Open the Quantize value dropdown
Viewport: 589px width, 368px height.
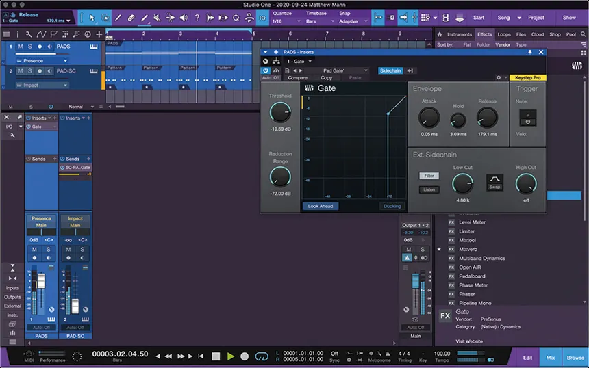tap(286, 21)
